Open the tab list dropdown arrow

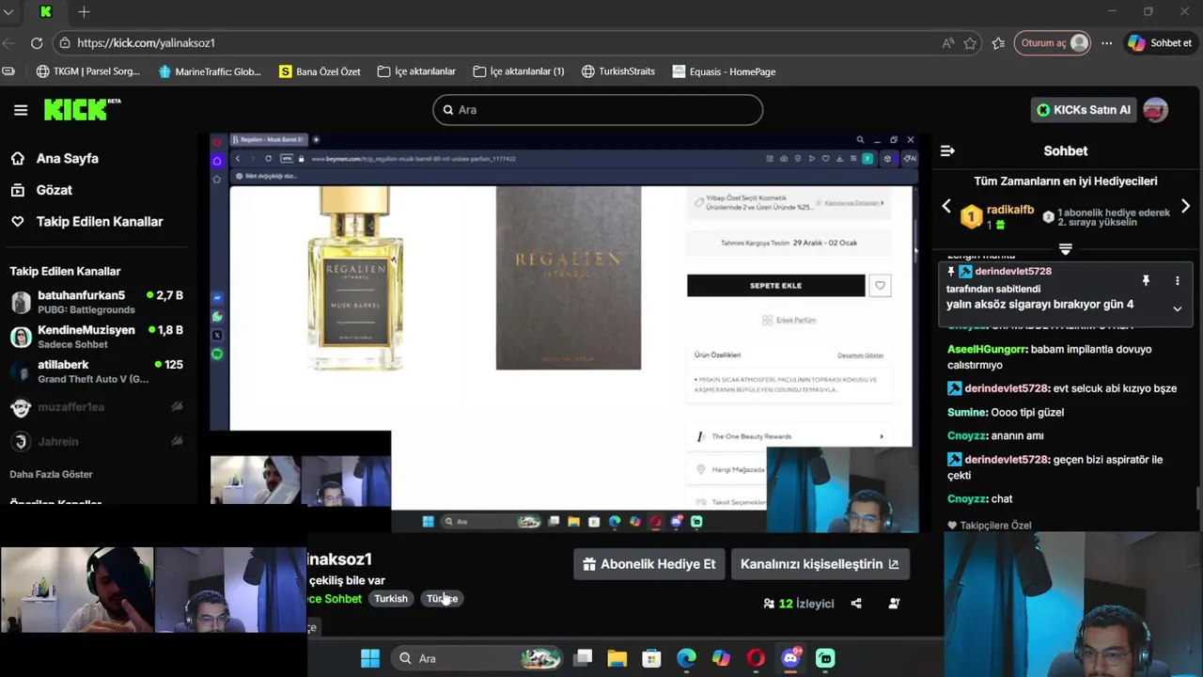click(x=8, y=12)
